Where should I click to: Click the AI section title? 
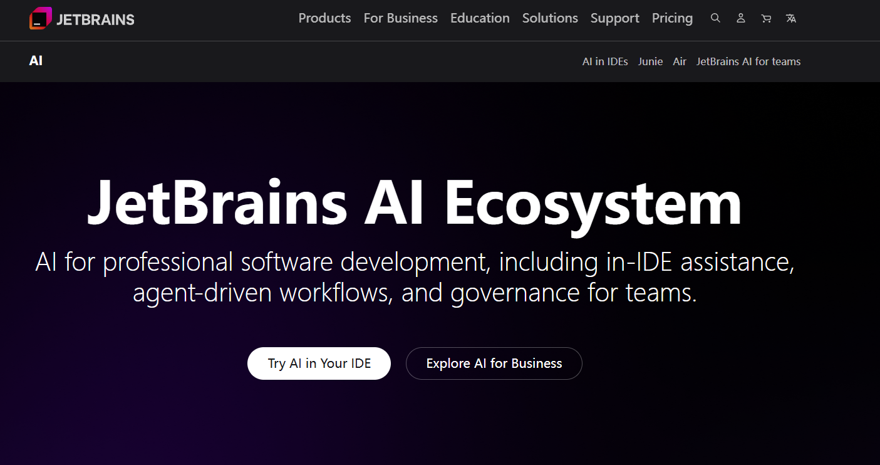pos(36,61)
